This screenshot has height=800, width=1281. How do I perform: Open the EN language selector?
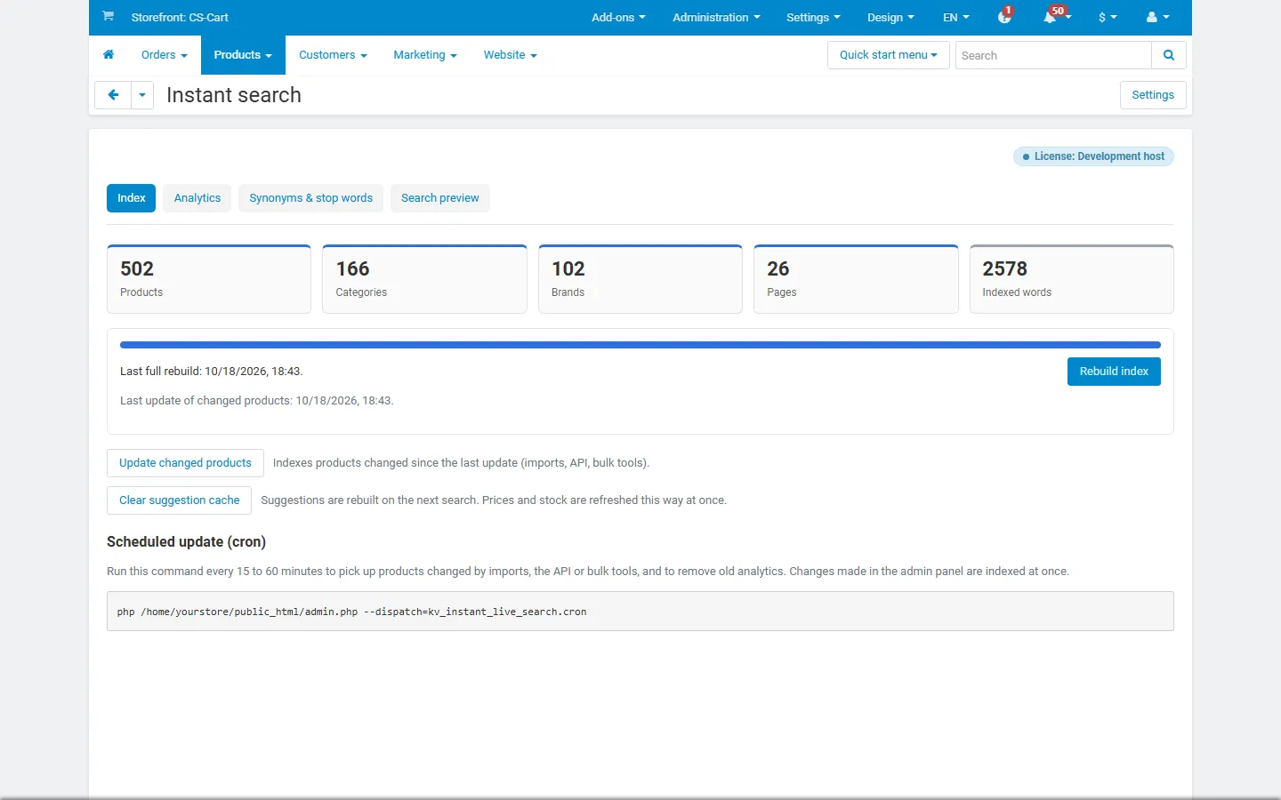[956, 17]
